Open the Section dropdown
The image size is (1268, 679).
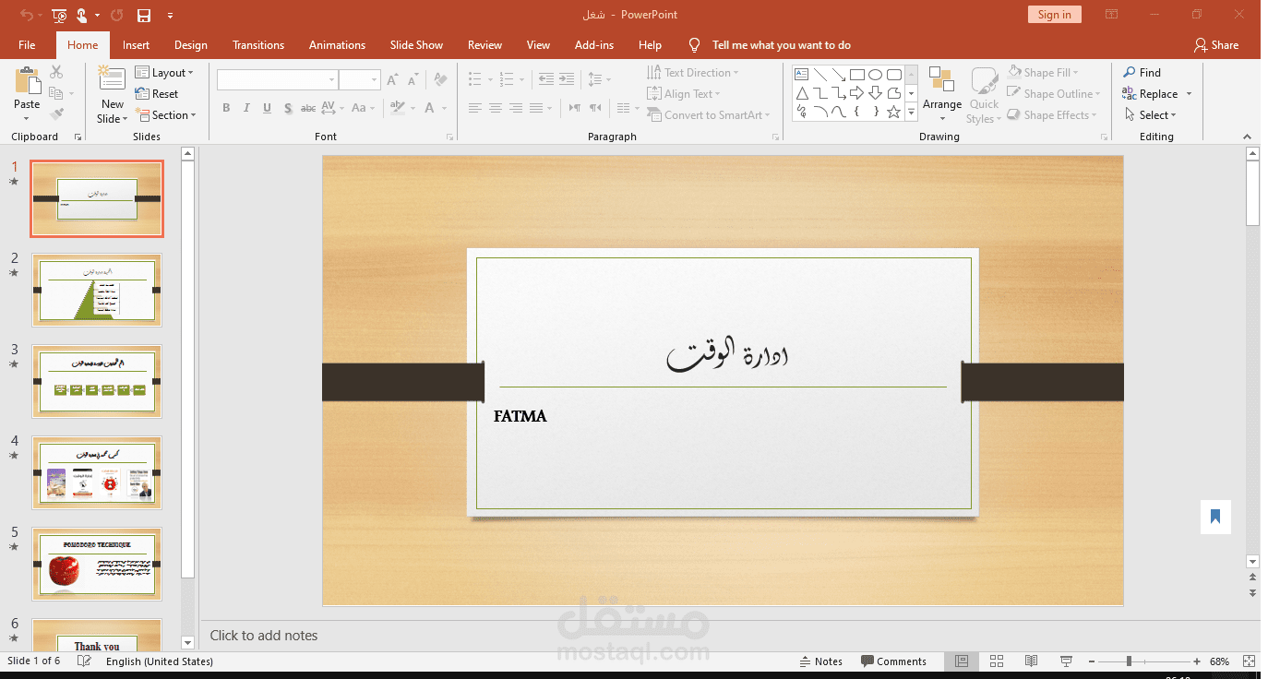click(166, 114)
